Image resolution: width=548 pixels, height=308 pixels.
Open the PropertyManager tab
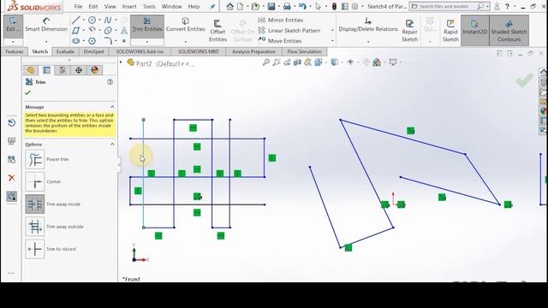(x=46, y=70)
